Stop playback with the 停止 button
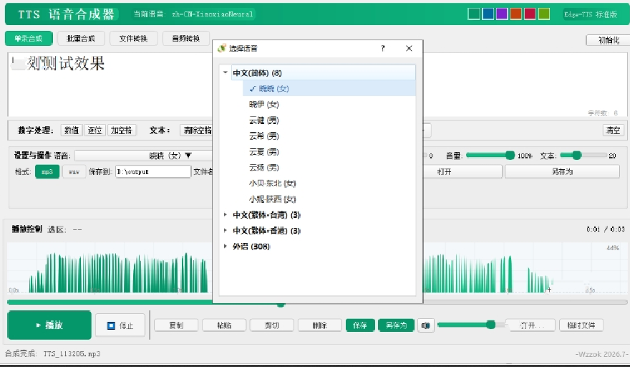This screenshot has width=630, height=367. (120, 325)
